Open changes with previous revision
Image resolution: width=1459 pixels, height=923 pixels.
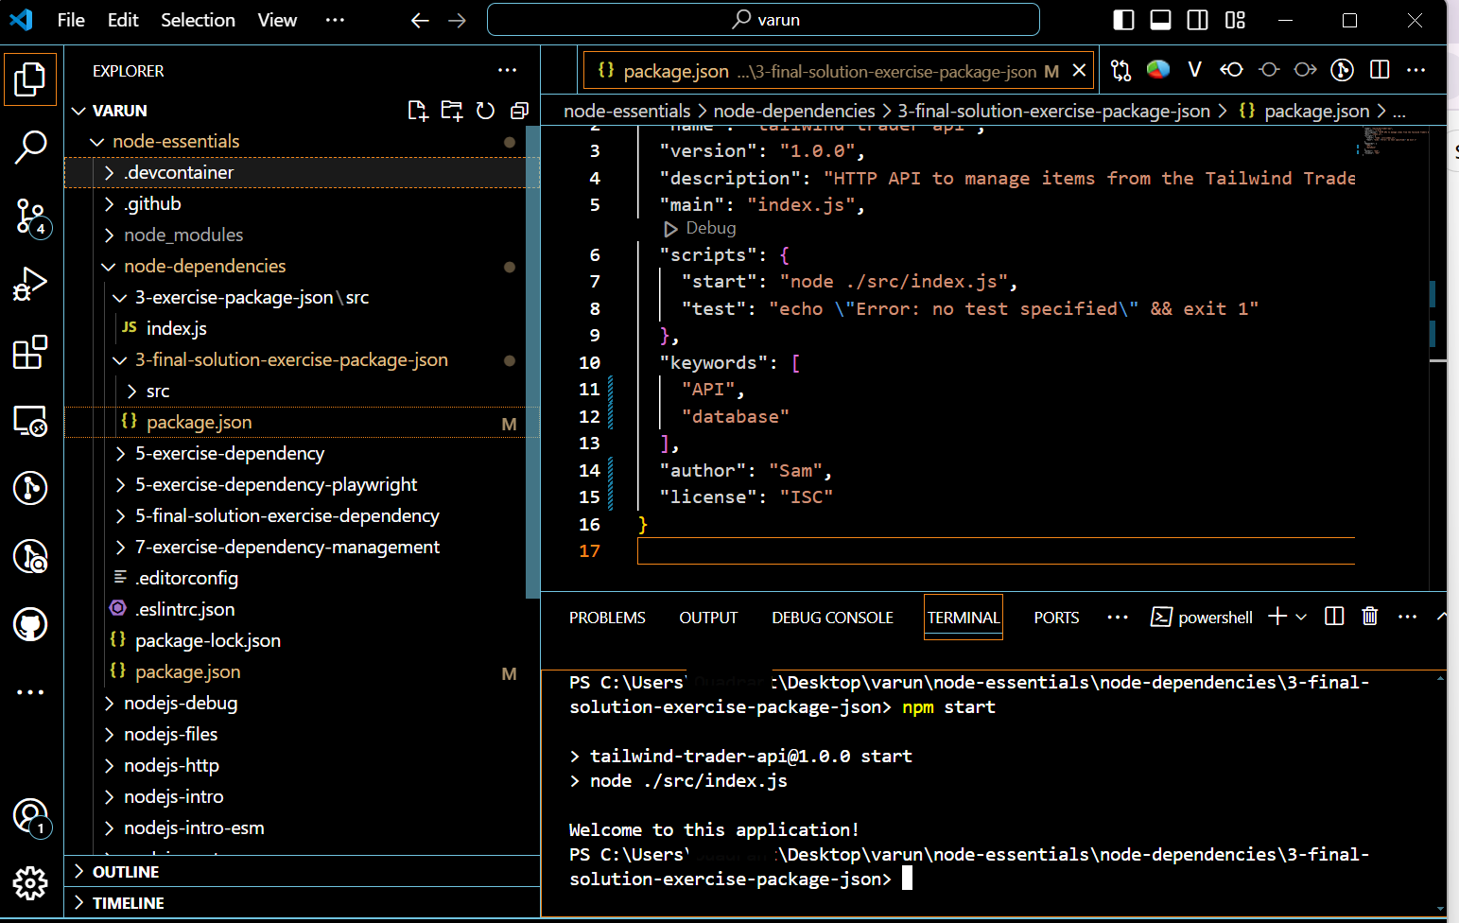[1231, 69]
